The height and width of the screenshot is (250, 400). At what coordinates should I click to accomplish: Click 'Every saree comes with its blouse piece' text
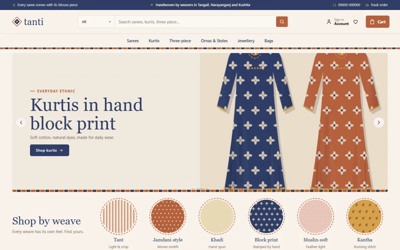tap(47, 5)
